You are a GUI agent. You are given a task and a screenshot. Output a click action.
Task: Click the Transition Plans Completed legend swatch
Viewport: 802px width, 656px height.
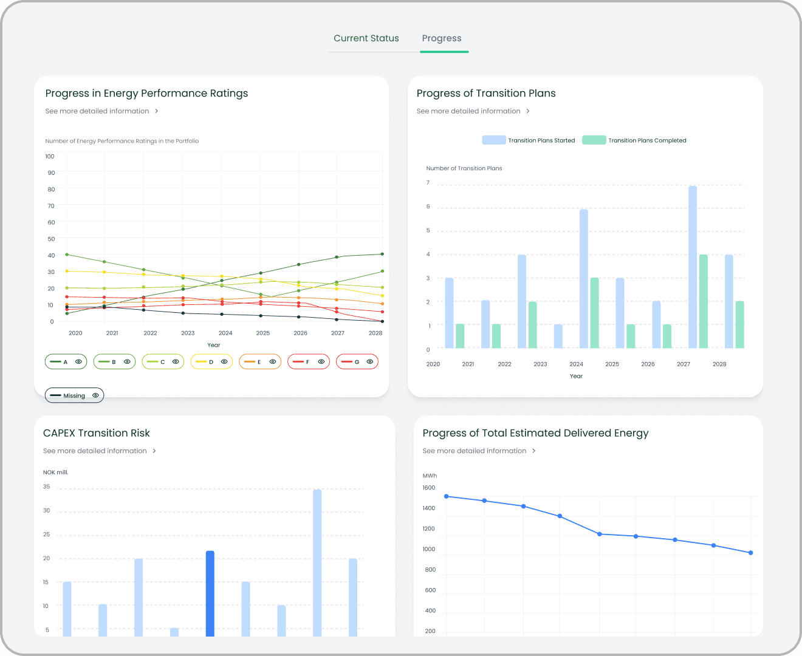coord(594,140)
